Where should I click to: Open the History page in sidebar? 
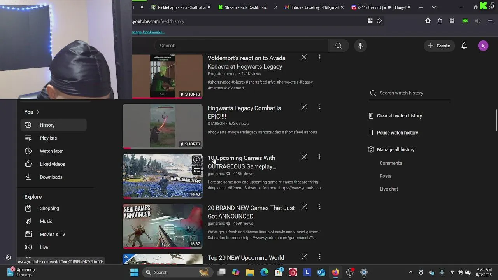click(x=53, y=125)
